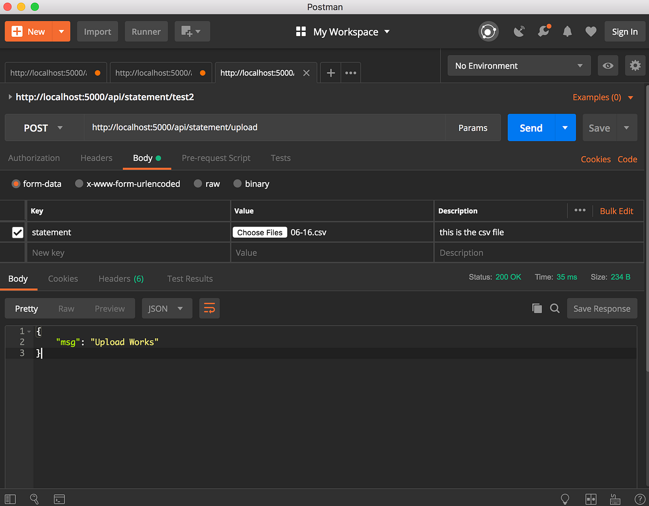The image size is (649, 506).
Task: Send the upload request
Action: 531,128
